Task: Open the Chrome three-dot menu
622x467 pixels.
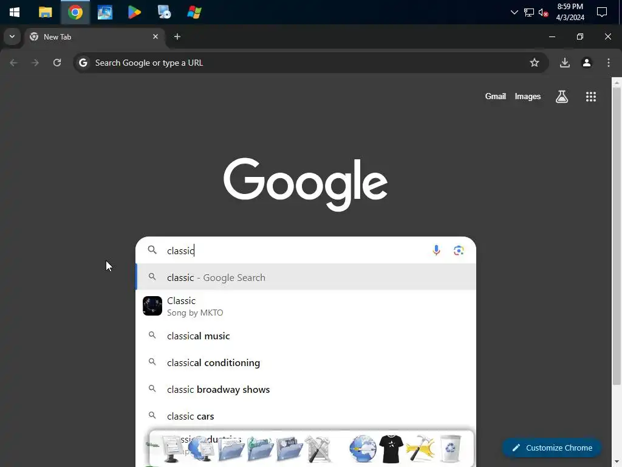Action: tap(609, 63)
